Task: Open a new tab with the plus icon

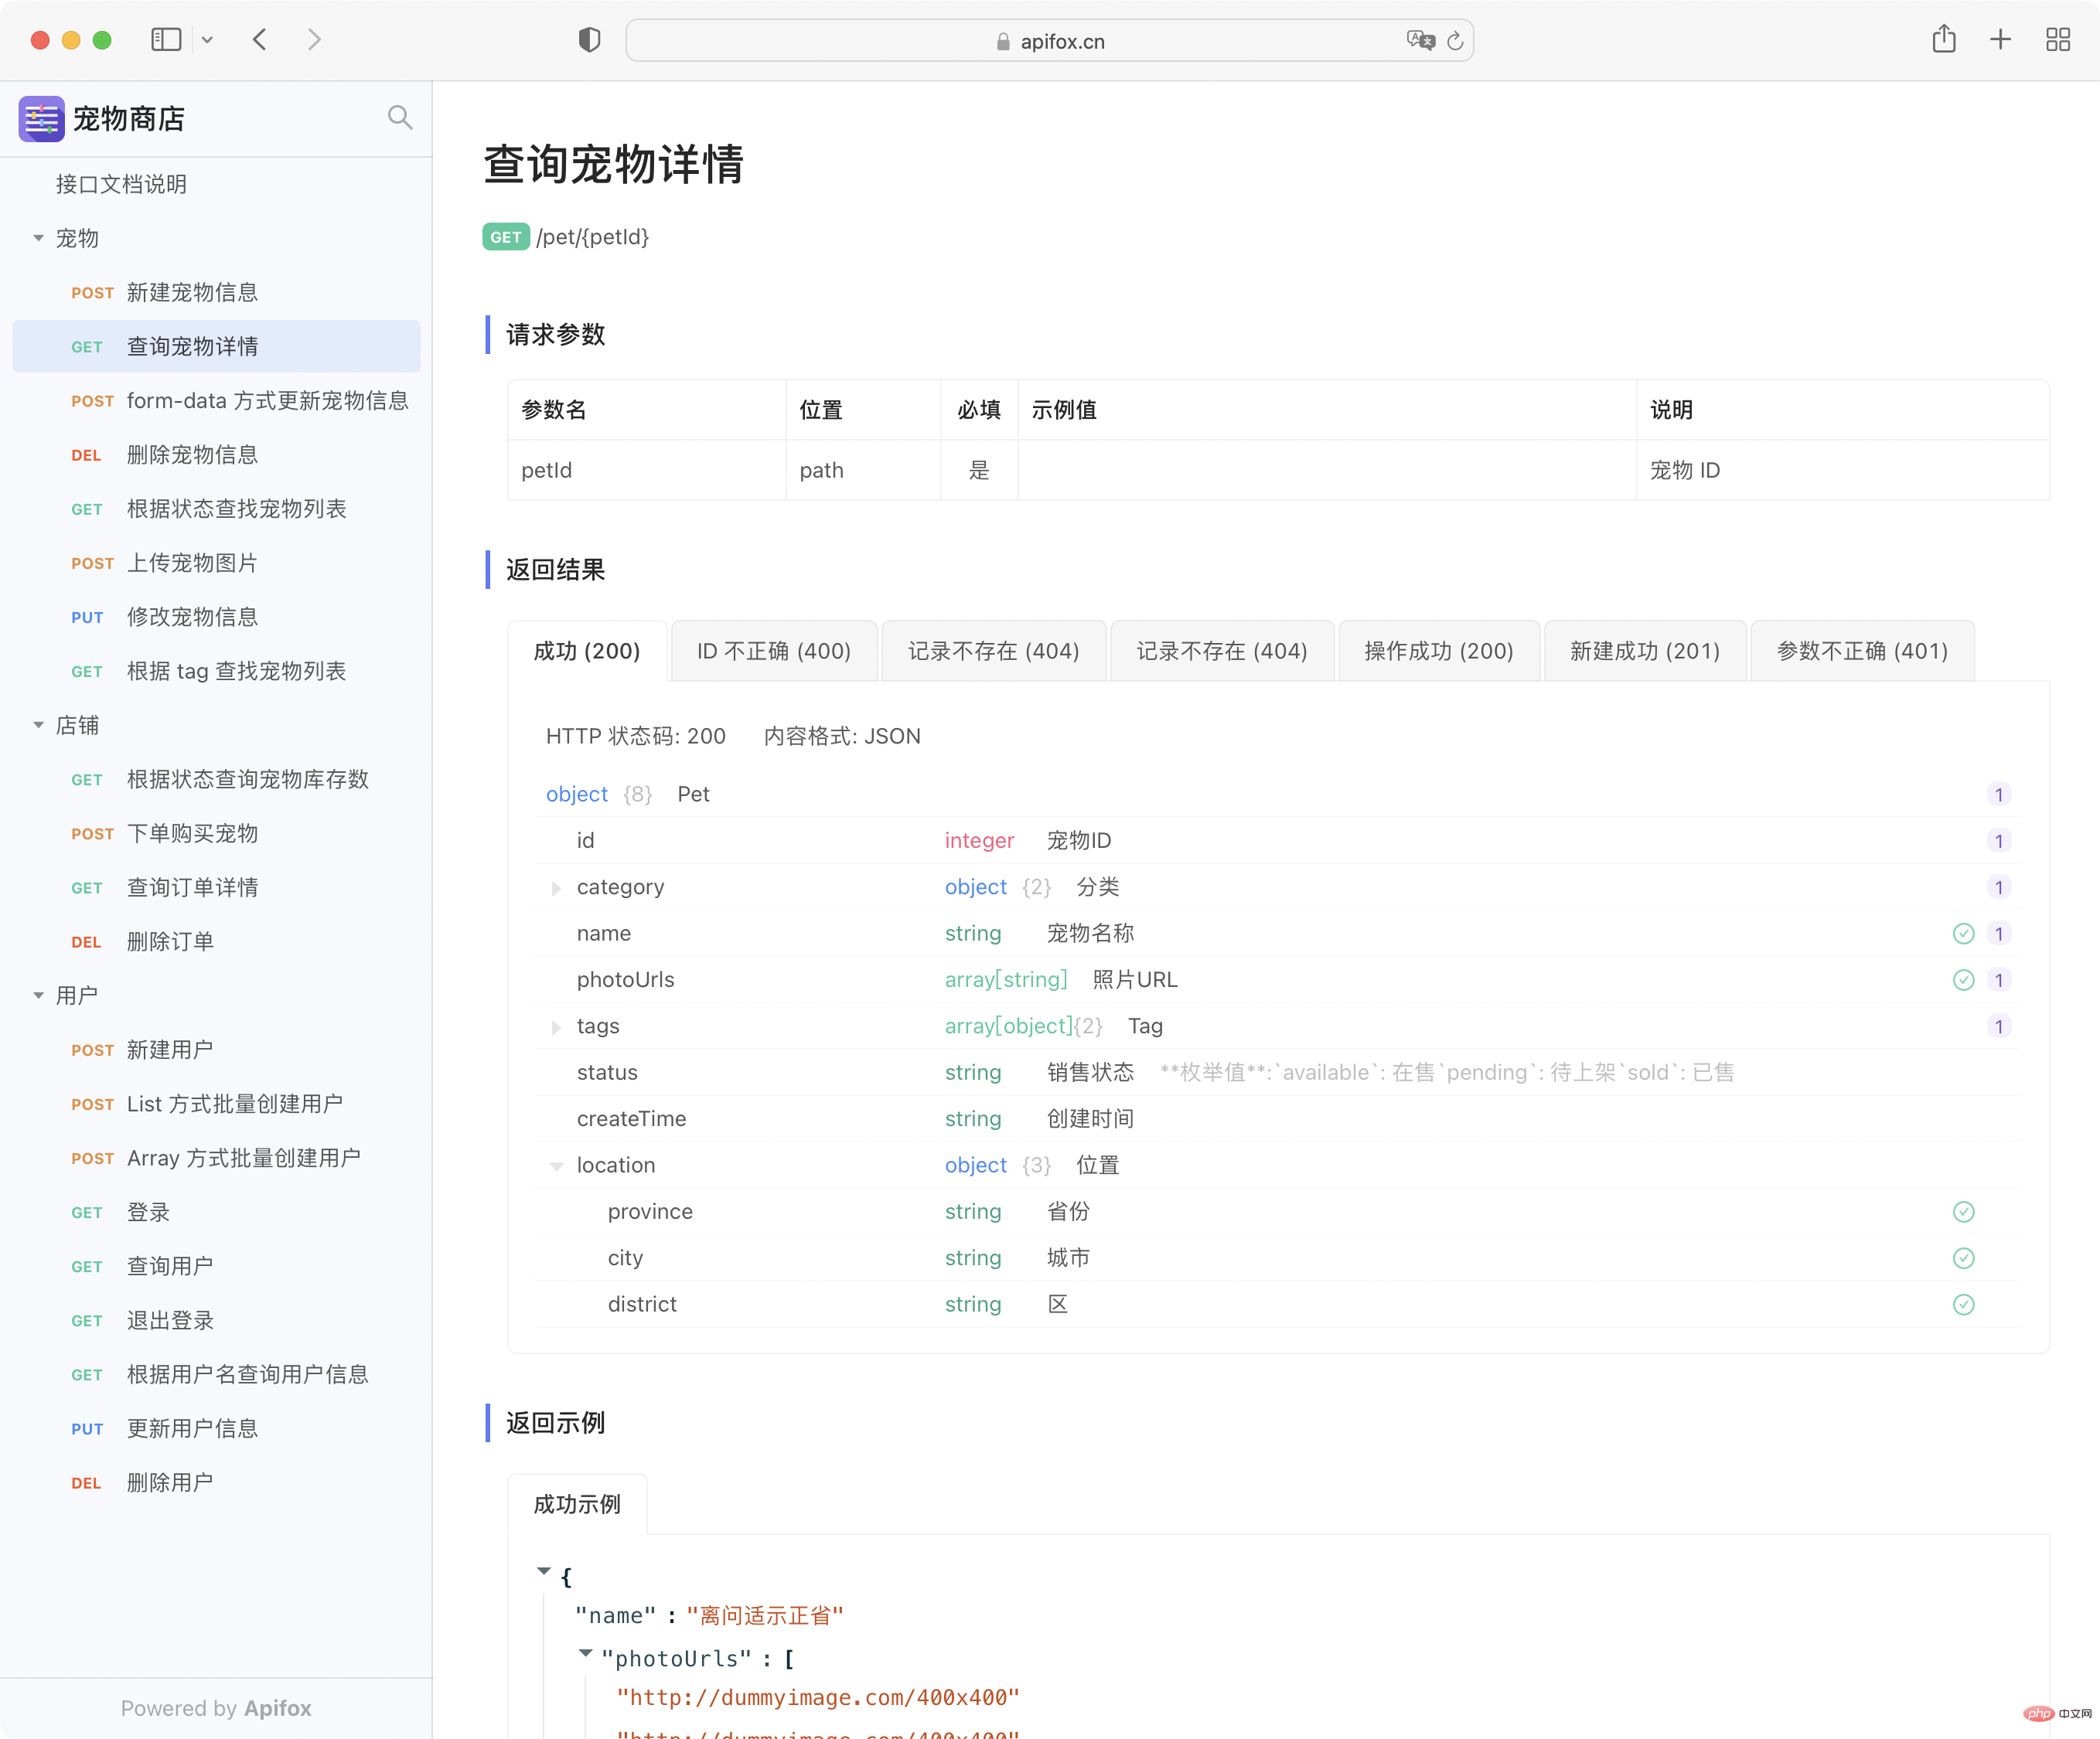Action: 2000,40
